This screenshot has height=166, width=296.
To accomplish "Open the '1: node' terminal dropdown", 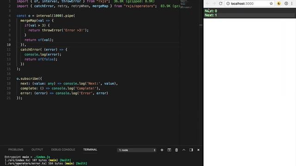I will click(x=137, y=150).
